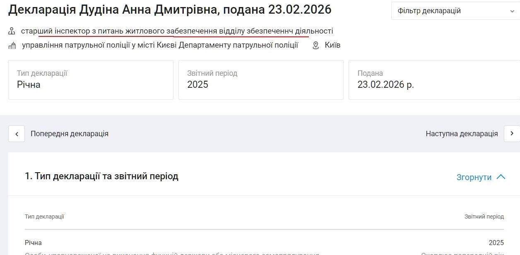Click the left arrow for previous declaration
520x255 pixels.
17,134
